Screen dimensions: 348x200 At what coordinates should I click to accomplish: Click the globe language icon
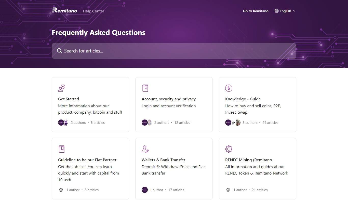pos(276,11)
